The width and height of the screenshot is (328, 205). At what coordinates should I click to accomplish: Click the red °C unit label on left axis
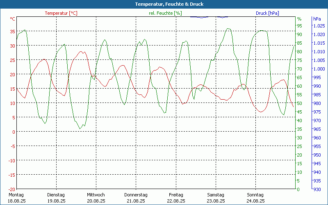pyautogui.click(x=13, y=19)
